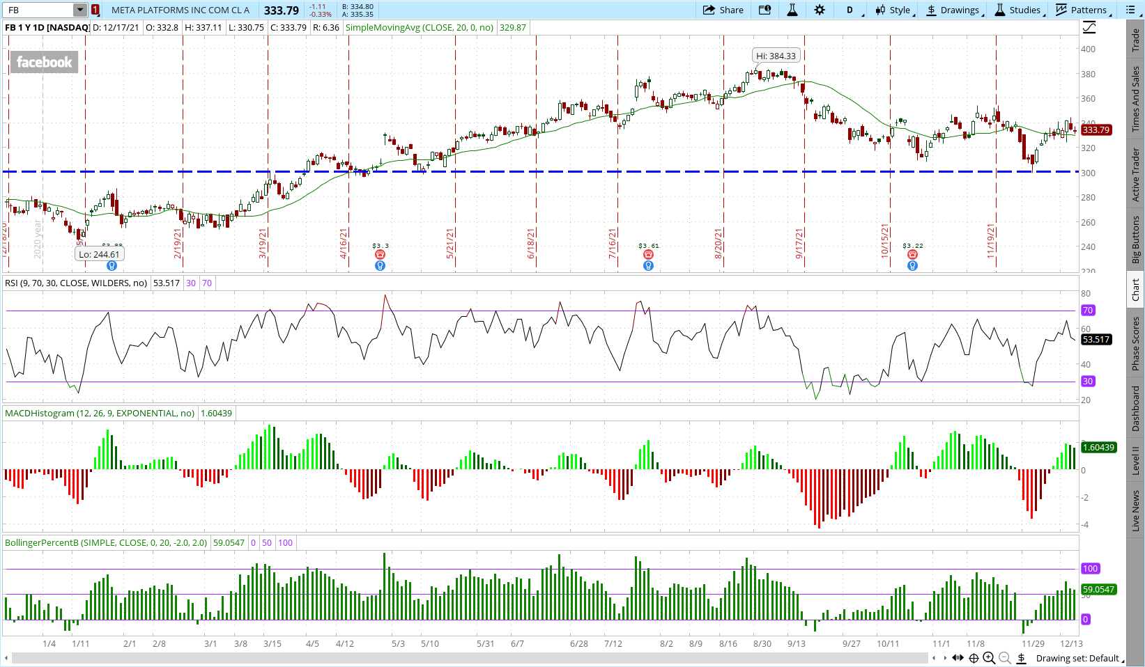Click the crosshair pan icon

[974, 658]
